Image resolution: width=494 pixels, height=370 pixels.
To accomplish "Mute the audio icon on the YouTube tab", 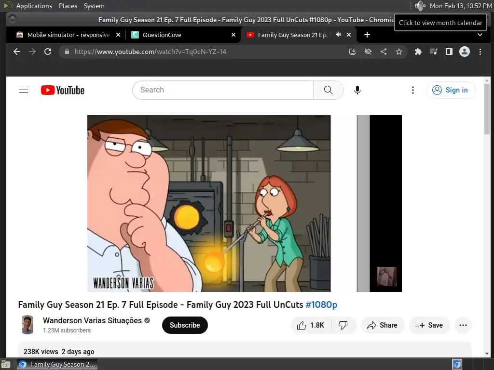I will tap(338, 35).
